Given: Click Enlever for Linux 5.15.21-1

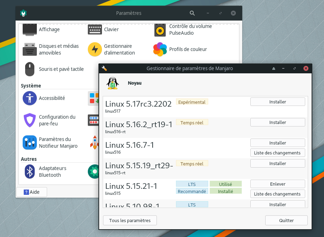Looking at the screenshot, I should click(278, 184).
